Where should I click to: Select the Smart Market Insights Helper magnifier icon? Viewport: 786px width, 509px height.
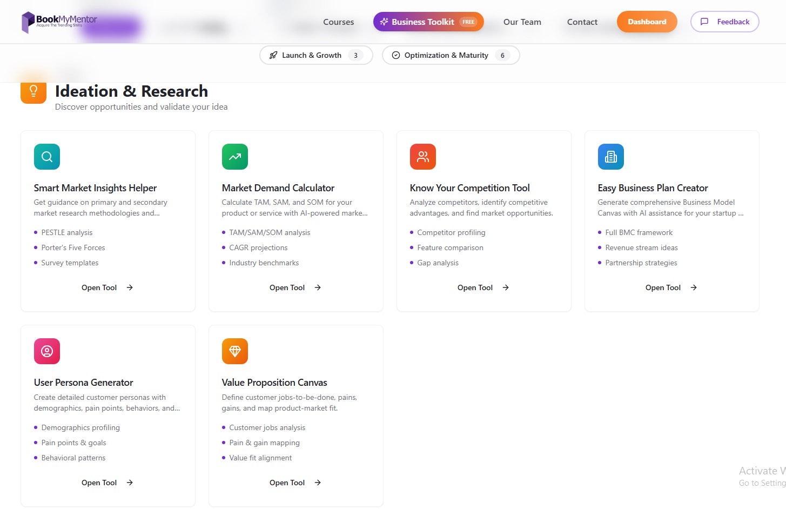(46, 157)
